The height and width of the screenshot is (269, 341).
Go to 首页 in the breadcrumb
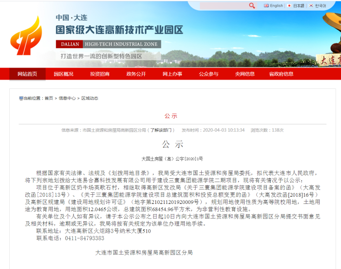49,98
